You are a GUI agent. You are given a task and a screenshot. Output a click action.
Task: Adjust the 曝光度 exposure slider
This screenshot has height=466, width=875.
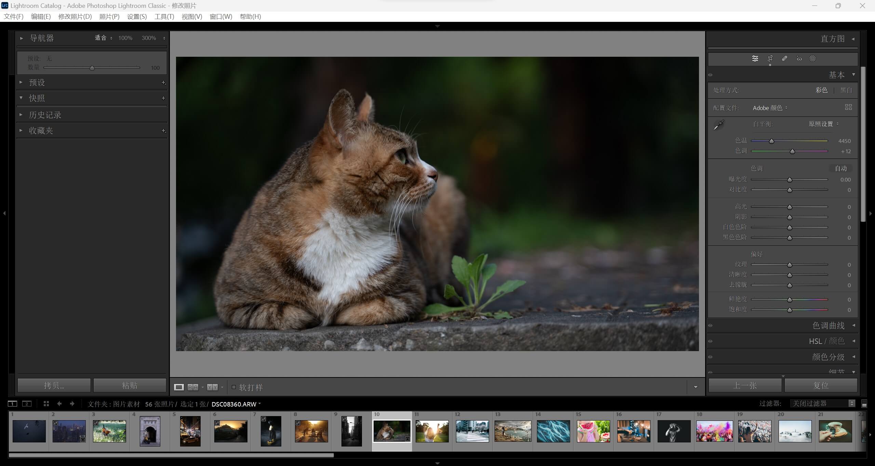click(790, 179)
